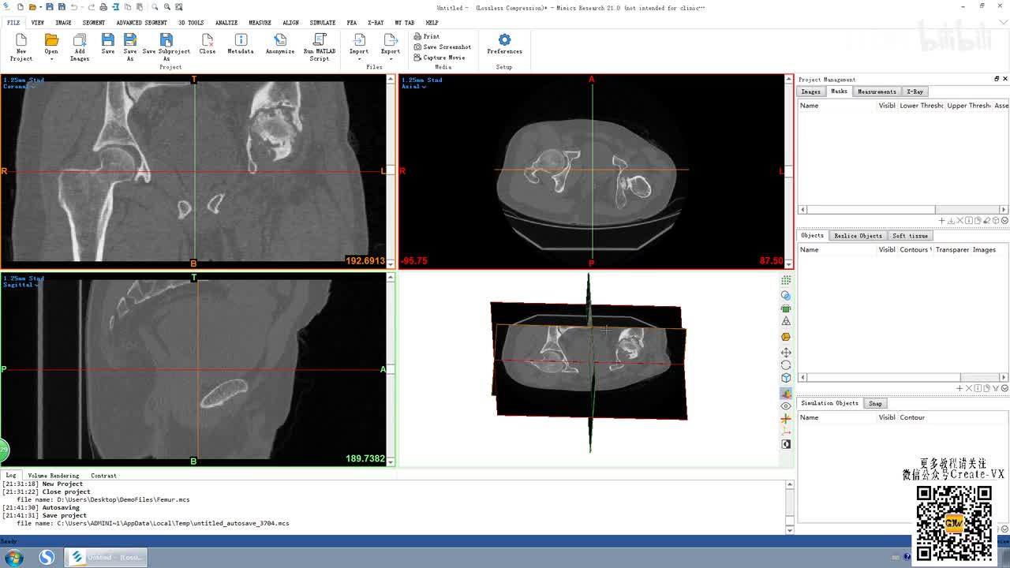Viewport: 1010px width, 568px height.
Task: Click the Save As icon
Action: [130, 40]
